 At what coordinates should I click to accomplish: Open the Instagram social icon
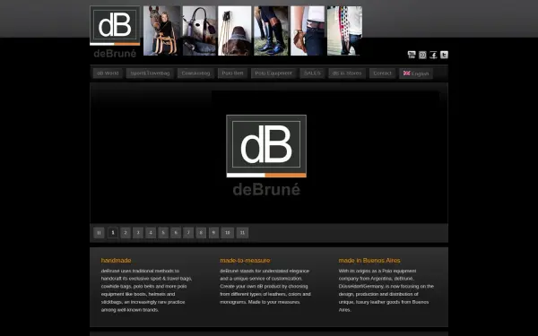[422, 55]
